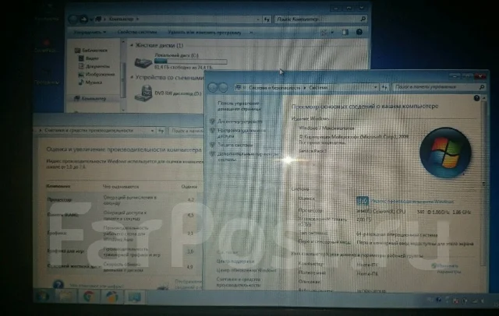Show more Explorer toolbar commands chevron
Screen dimensions: 499x316
[251, 33]
